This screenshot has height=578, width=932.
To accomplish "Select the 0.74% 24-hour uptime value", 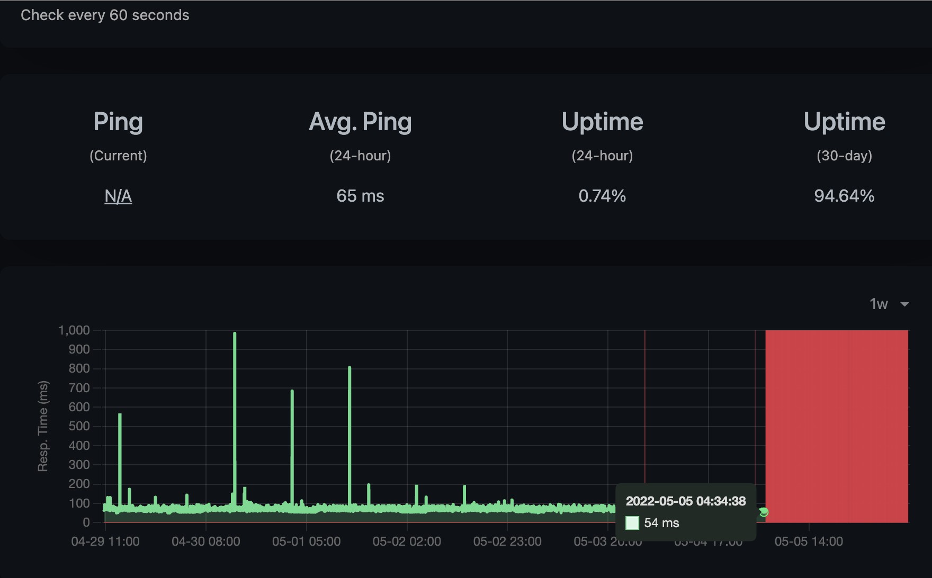I will pos(602,196).
